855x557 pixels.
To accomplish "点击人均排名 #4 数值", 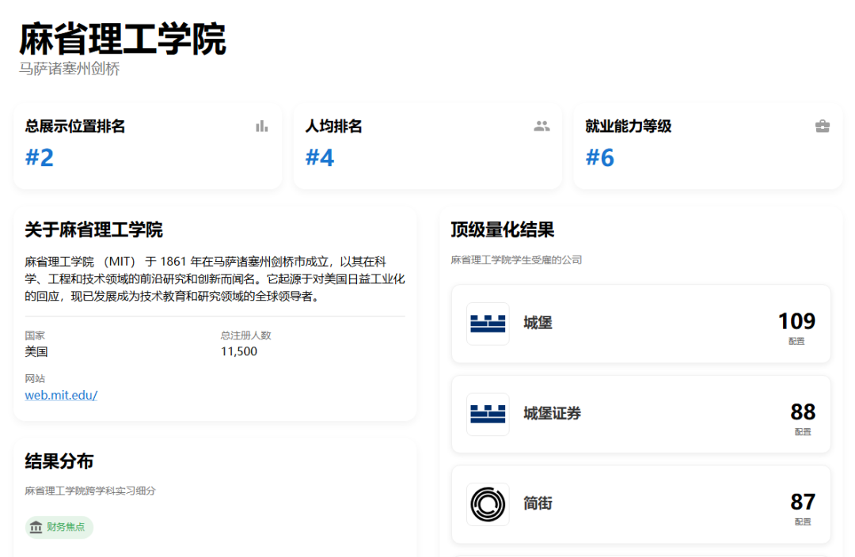I will 320,157.
